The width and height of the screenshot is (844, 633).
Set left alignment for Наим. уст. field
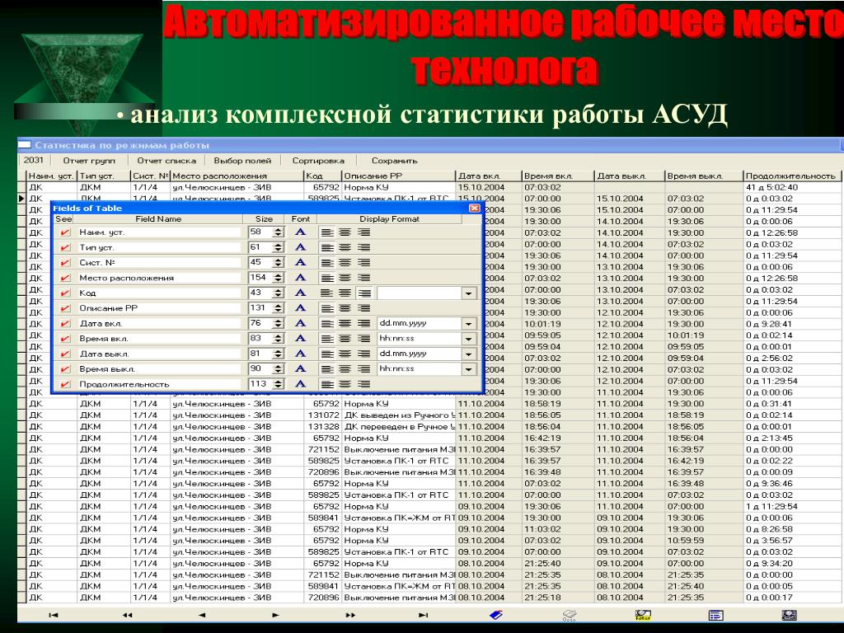326,232
